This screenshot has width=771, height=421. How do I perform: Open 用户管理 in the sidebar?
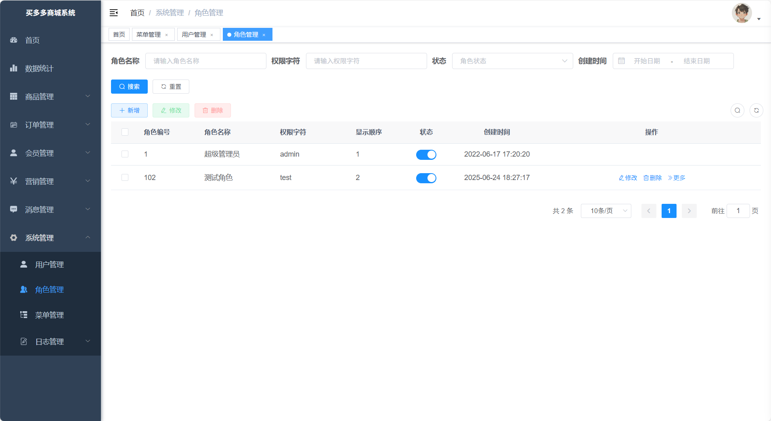point(49,264)
